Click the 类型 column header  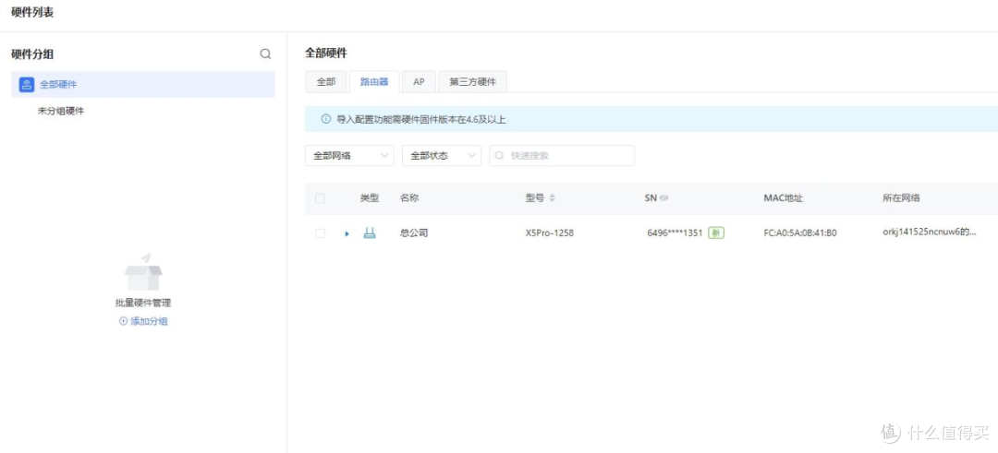point(370,198)
